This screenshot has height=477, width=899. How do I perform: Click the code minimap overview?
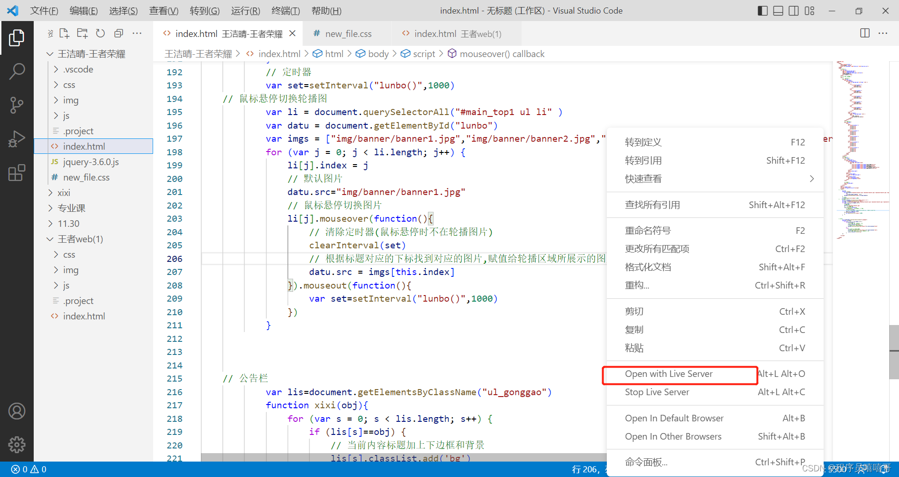tap(862, 150)
